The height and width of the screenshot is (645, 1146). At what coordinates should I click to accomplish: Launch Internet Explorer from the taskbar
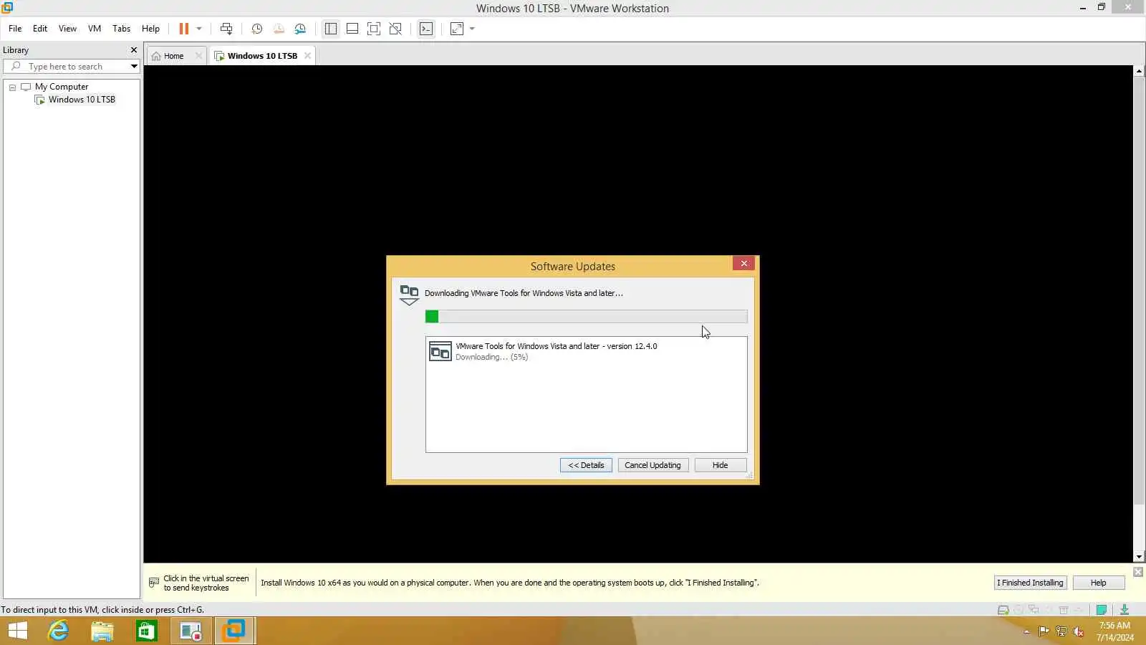coord(58,631)
